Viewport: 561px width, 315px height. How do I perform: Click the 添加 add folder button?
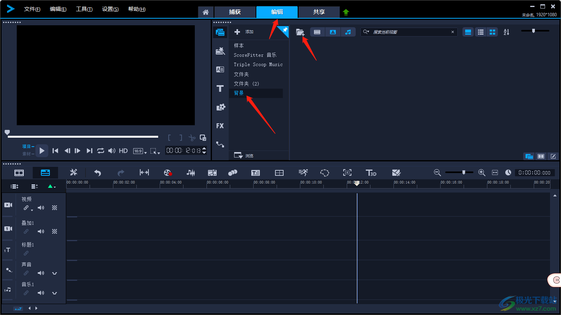tap(243, 32)
